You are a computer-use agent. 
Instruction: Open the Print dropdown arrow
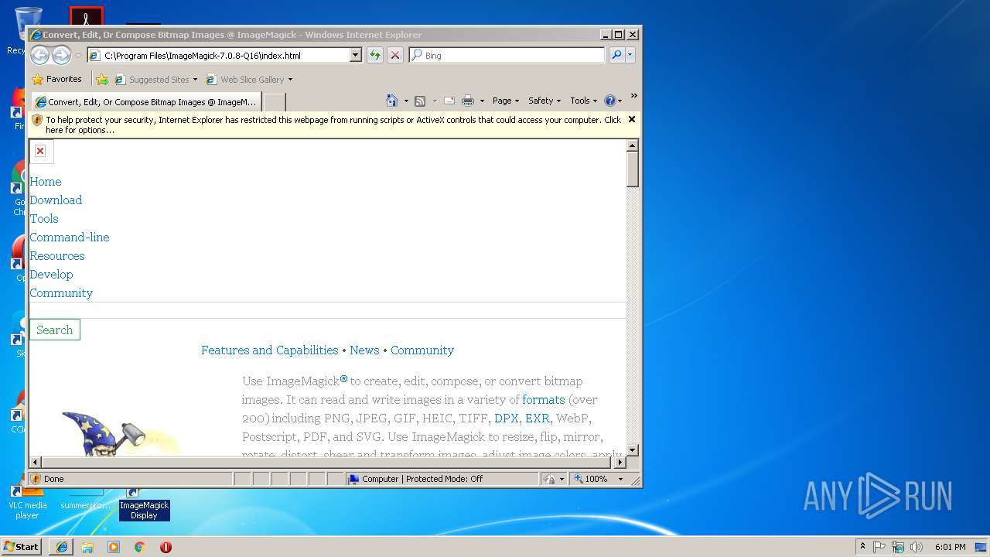click(x=482, y=101)
